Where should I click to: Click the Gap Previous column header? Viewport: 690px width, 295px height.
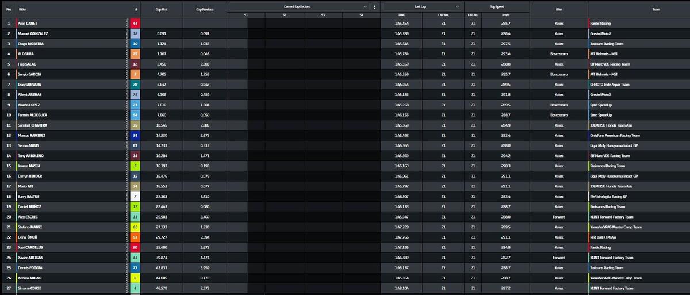click(205, 10)
